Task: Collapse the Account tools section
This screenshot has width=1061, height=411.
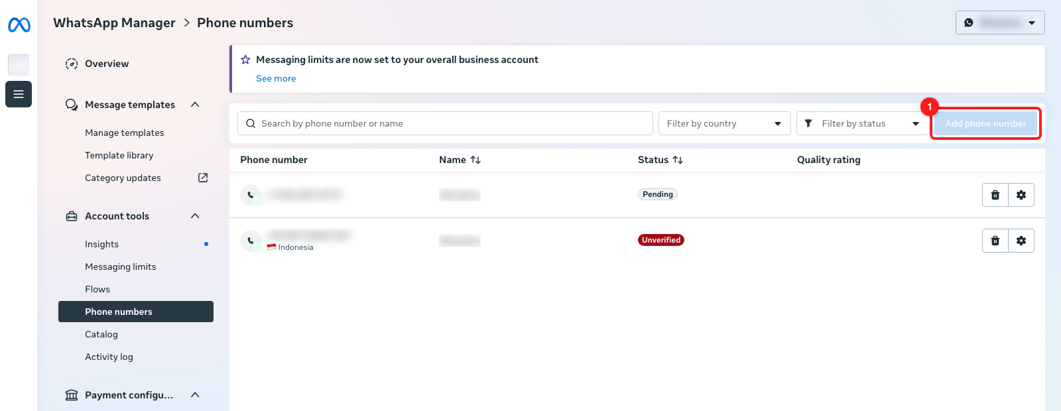Action: click(195, 216)
